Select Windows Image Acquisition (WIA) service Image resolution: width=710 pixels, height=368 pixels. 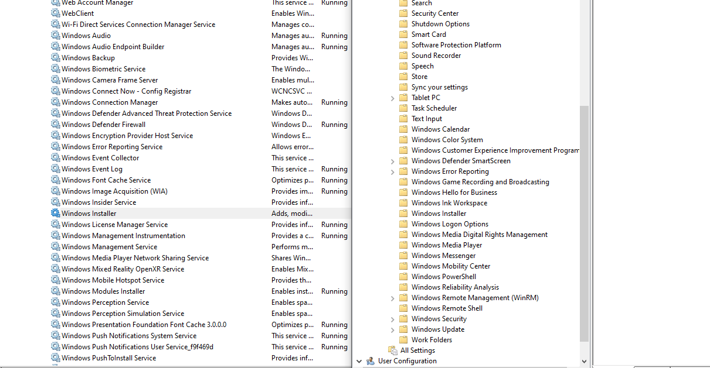(114, 191)
